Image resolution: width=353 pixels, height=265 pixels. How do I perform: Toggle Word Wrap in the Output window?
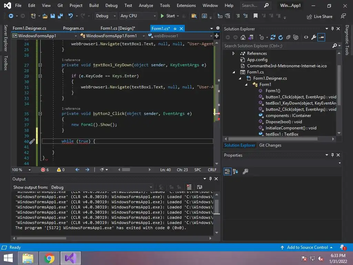pos(200,187)
